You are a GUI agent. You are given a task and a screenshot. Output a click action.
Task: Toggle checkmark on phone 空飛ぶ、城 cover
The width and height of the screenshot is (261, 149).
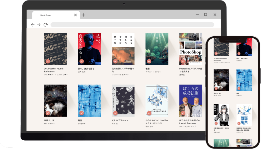click(216, 88)
